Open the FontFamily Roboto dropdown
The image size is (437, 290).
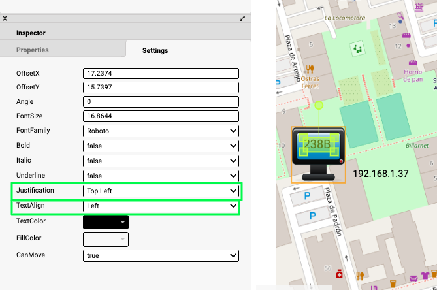point(161,131)
